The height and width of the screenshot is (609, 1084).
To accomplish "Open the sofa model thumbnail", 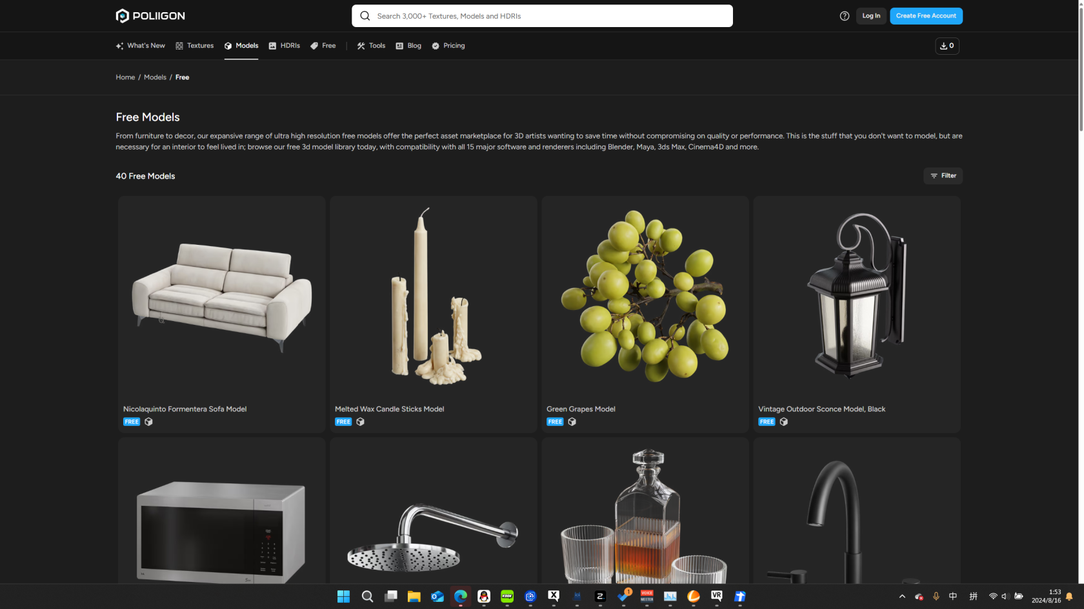I will coord(222,298).
